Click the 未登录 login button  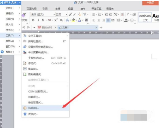click(150, 3)
